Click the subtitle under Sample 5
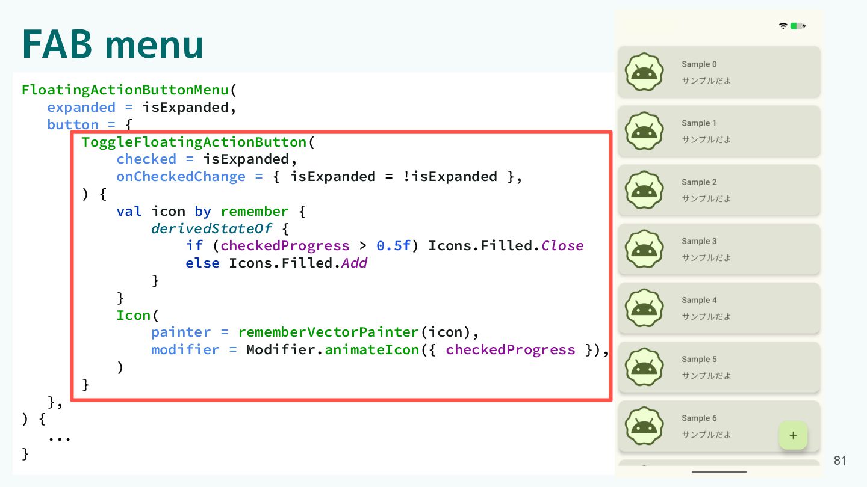 (x=706, y=375)
